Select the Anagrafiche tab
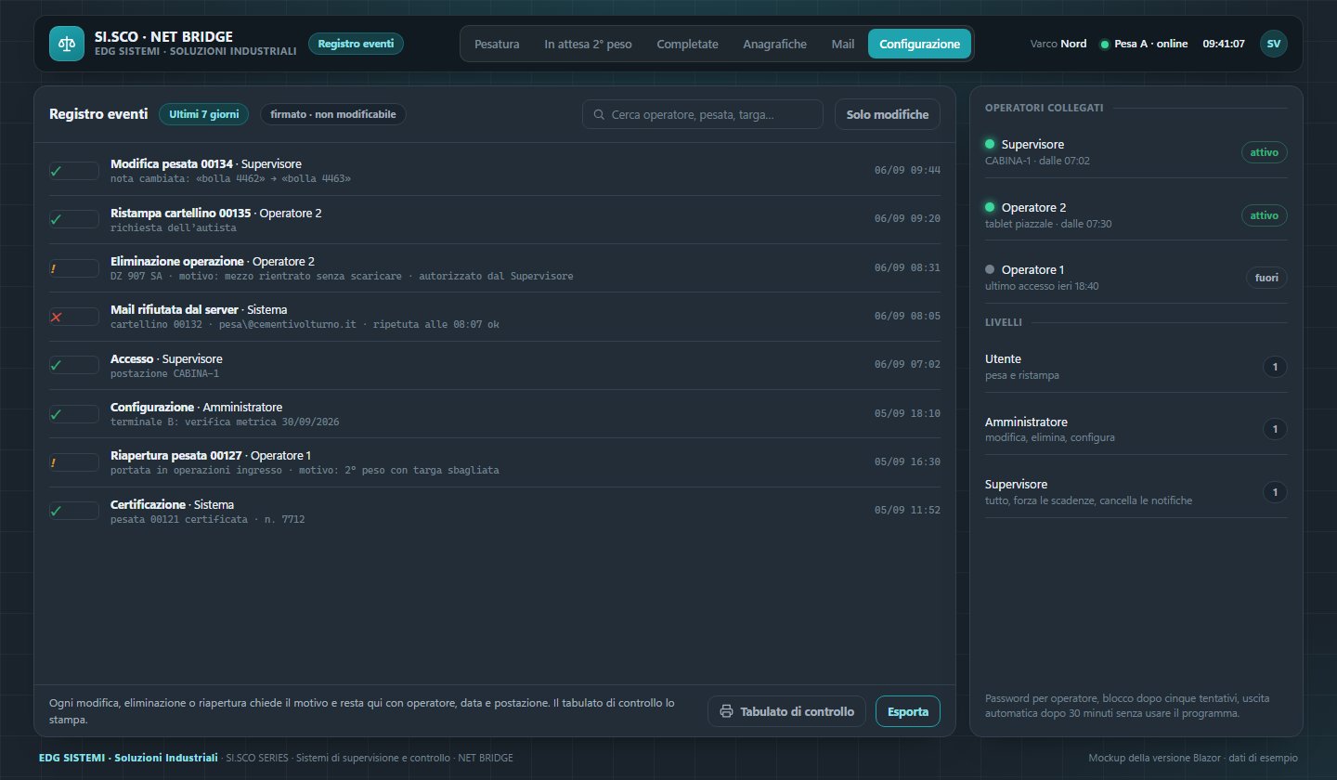 (775, 44)
